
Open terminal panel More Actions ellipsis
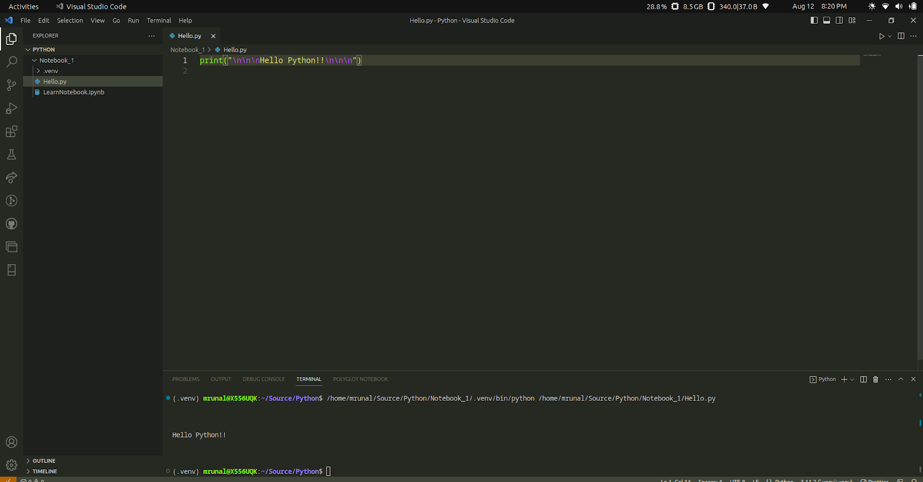click(x=888, y=379)
